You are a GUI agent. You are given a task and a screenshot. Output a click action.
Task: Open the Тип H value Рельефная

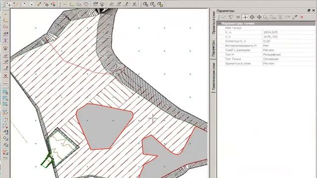289,54
